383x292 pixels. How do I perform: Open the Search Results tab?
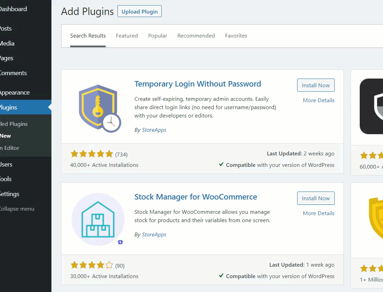(88, 36)
